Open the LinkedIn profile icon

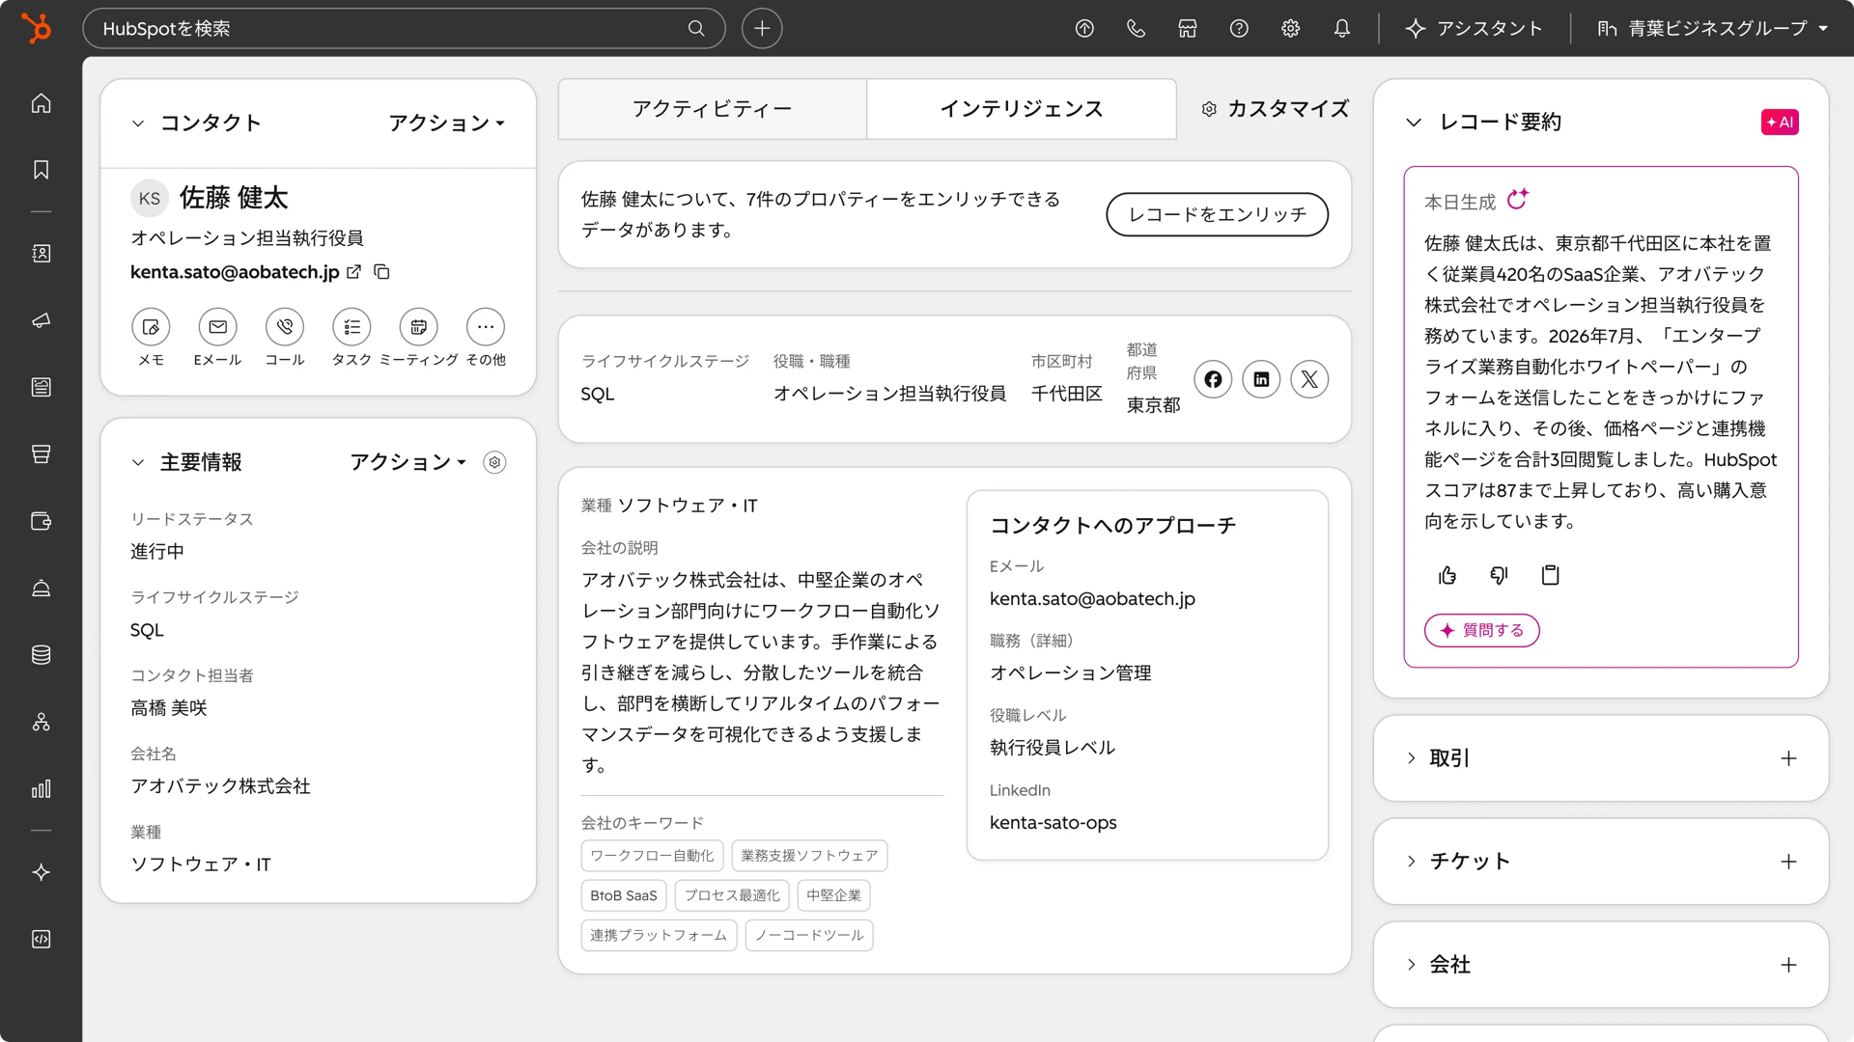pos(1261,379)
